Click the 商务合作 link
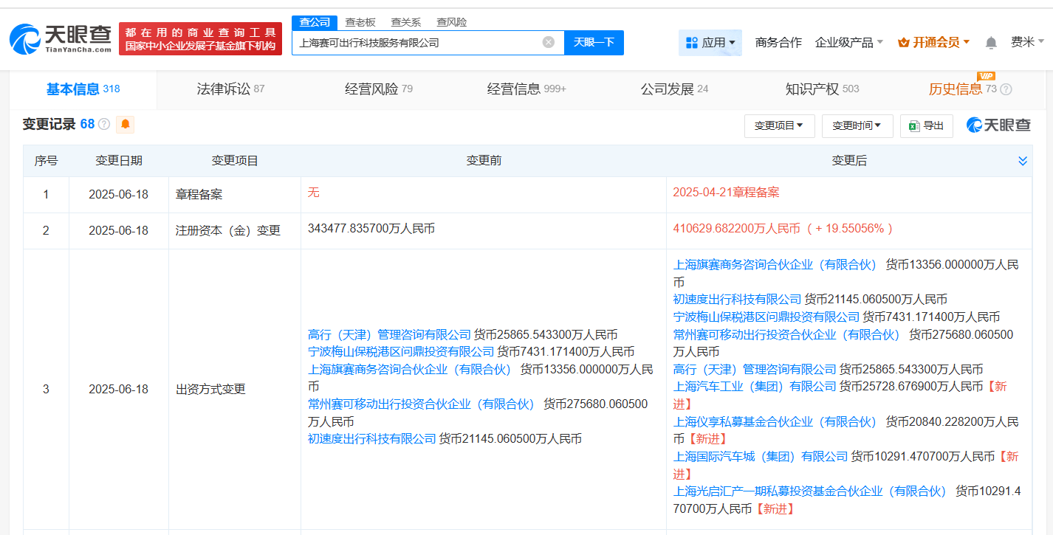1053x535 pixels. [778, 43]
